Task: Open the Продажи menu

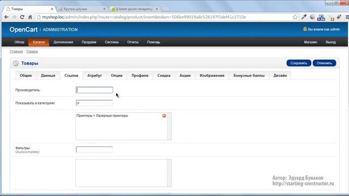Action: coord(89,42)
